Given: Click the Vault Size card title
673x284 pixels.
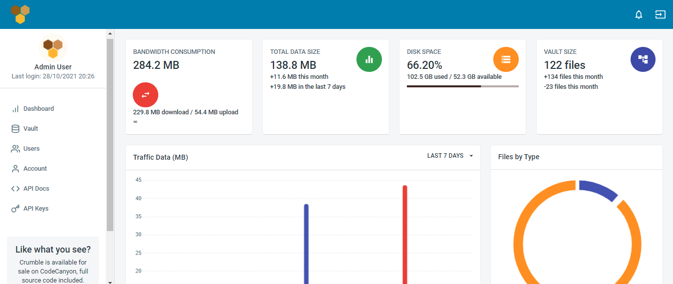Looking at the screenshot, I should click(560, 52).
